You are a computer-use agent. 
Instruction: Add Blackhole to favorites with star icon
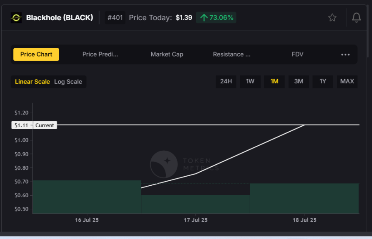(332, 17)
